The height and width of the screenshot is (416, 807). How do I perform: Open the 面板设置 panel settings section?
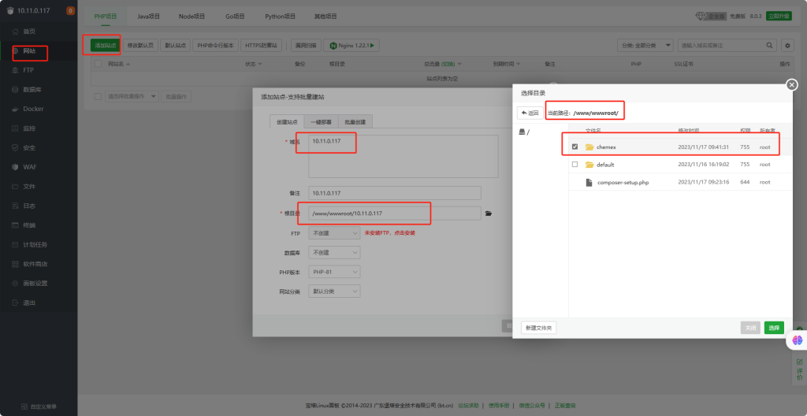click(35, 283)
